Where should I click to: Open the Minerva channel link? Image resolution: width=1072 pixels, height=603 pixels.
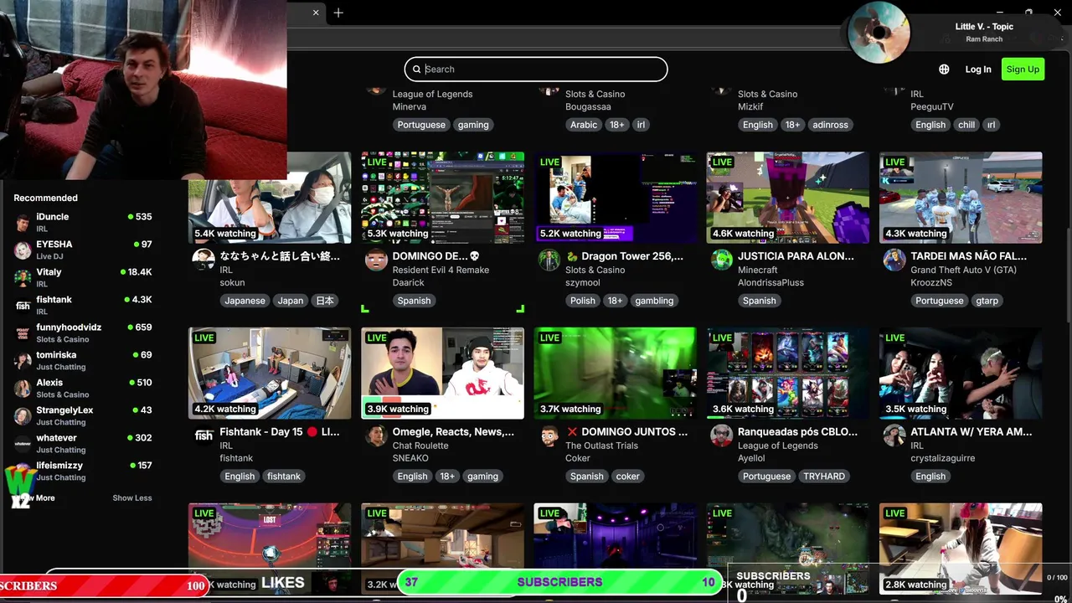(x=410, y=106)
